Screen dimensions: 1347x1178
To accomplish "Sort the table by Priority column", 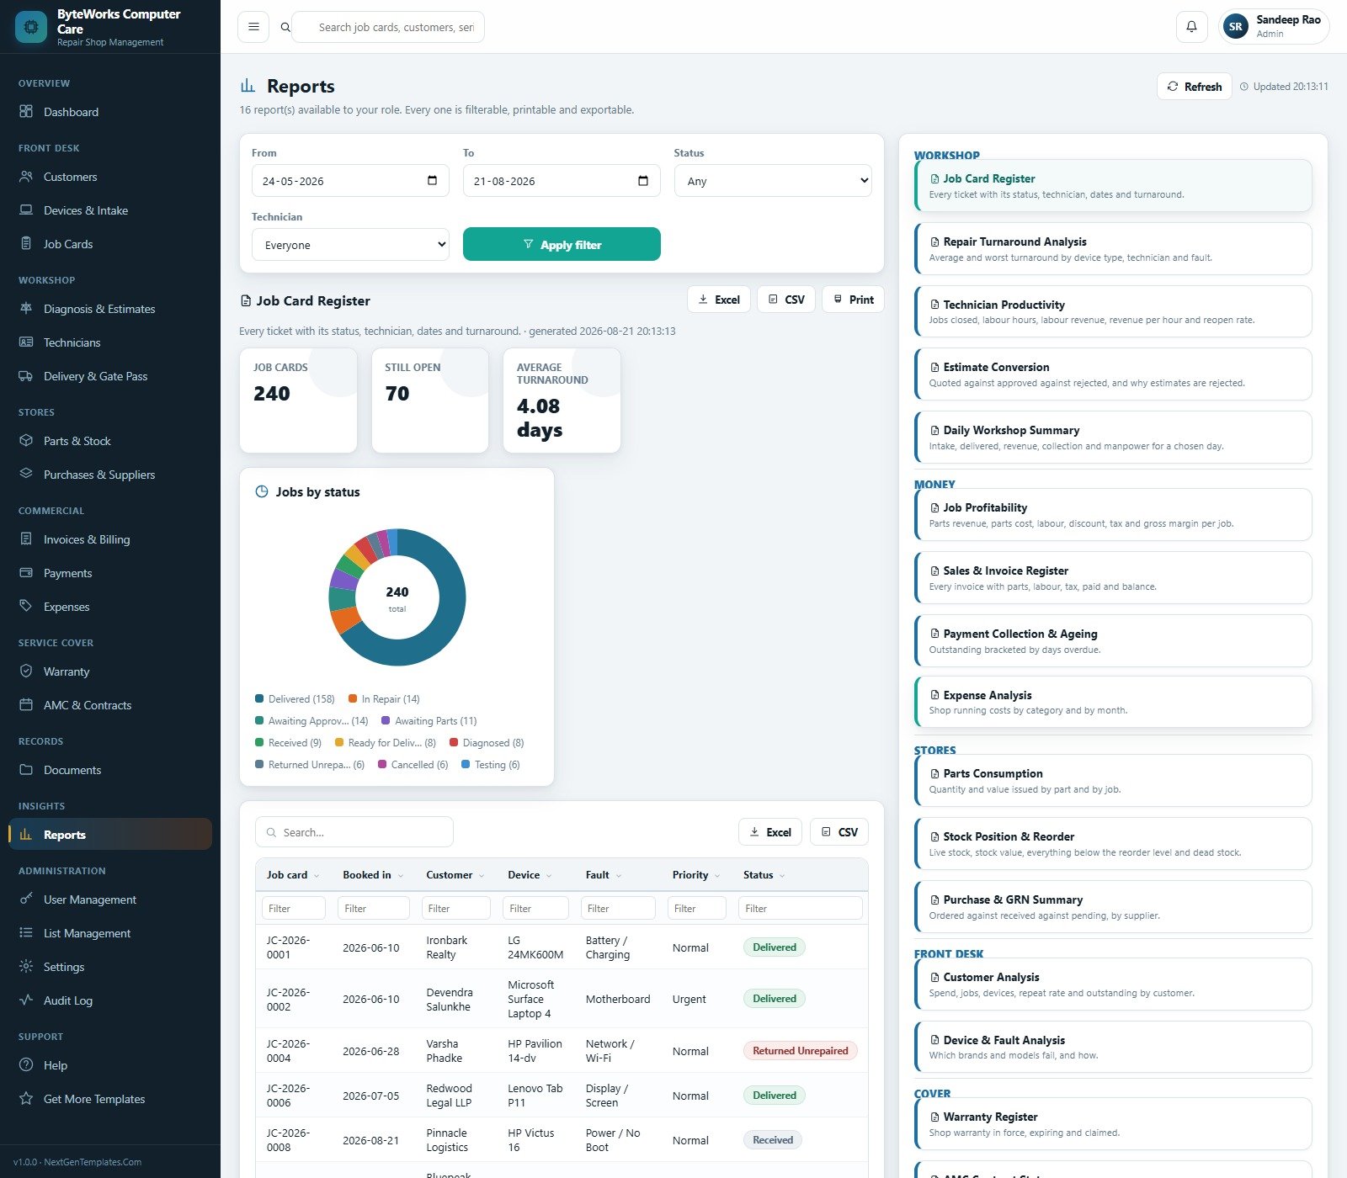I will [696, 875].
